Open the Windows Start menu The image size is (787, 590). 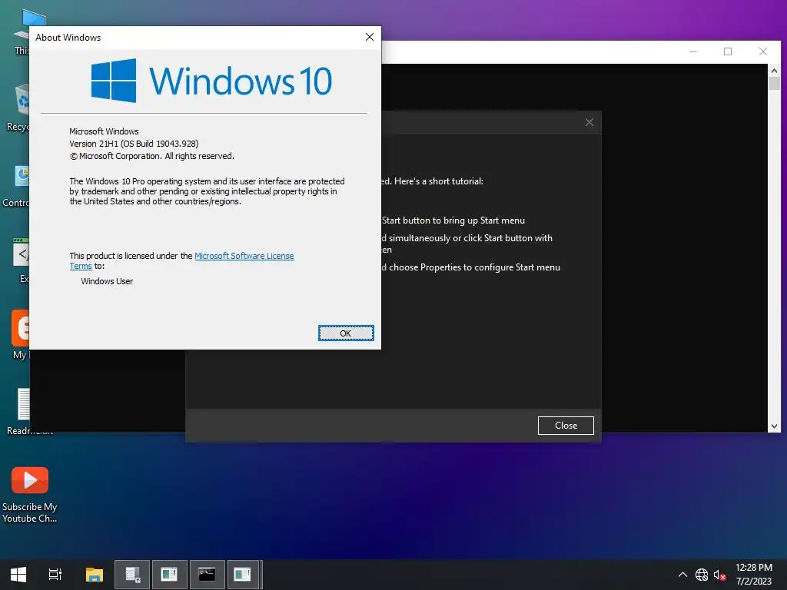pyautogui.click(x=18, y=575)
